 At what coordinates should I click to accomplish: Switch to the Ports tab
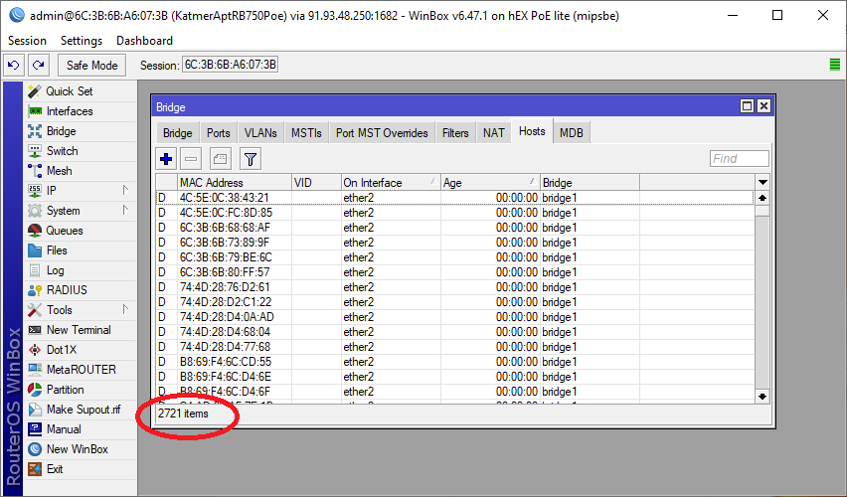219,133
